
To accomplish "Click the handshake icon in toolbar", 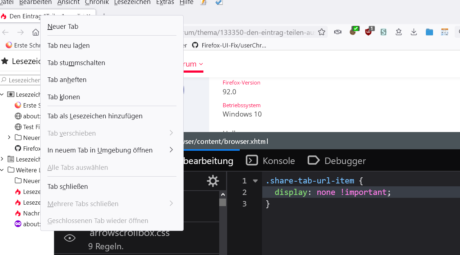I will coord(337,32).
